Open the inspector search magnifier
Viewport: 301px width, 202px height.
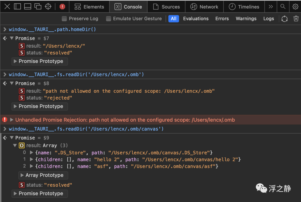tap(283, 7)
